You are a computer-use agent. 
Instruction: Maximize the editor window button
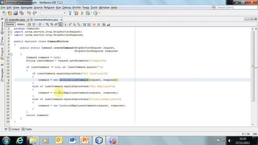256,19
